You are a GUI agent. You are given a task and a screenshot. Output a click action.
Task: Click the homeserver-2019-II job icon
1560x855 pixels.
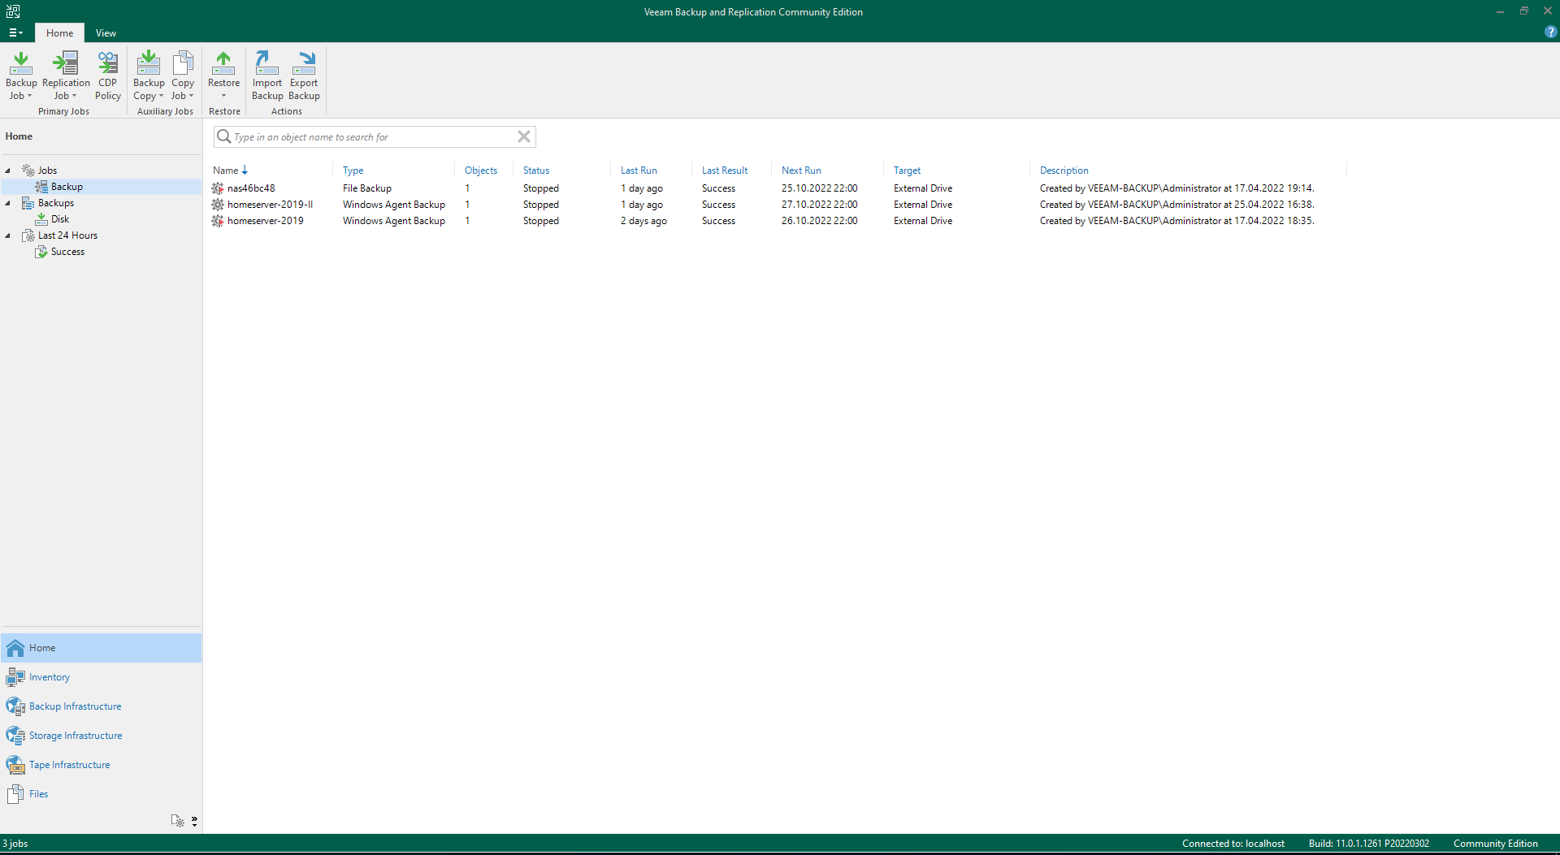pos(218,205)
